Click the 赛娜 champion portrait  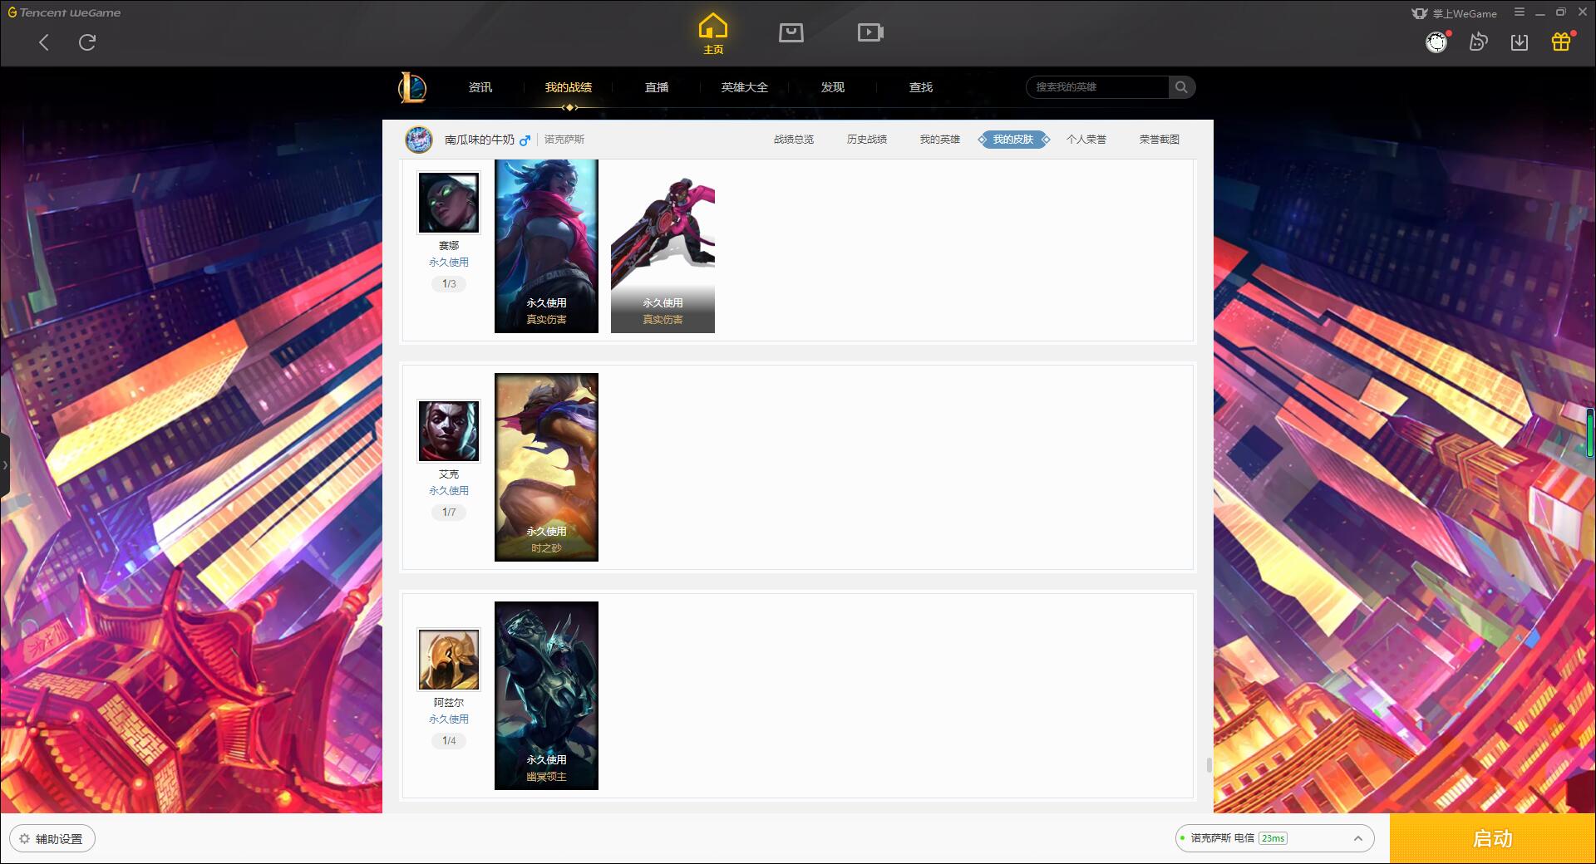(449, 203)
